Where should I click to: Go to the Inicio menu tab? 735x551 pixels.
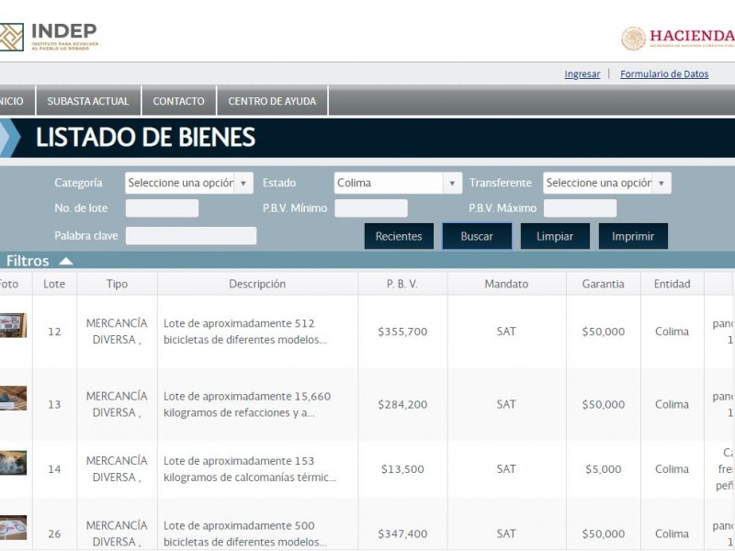click(x=17, y=101)
